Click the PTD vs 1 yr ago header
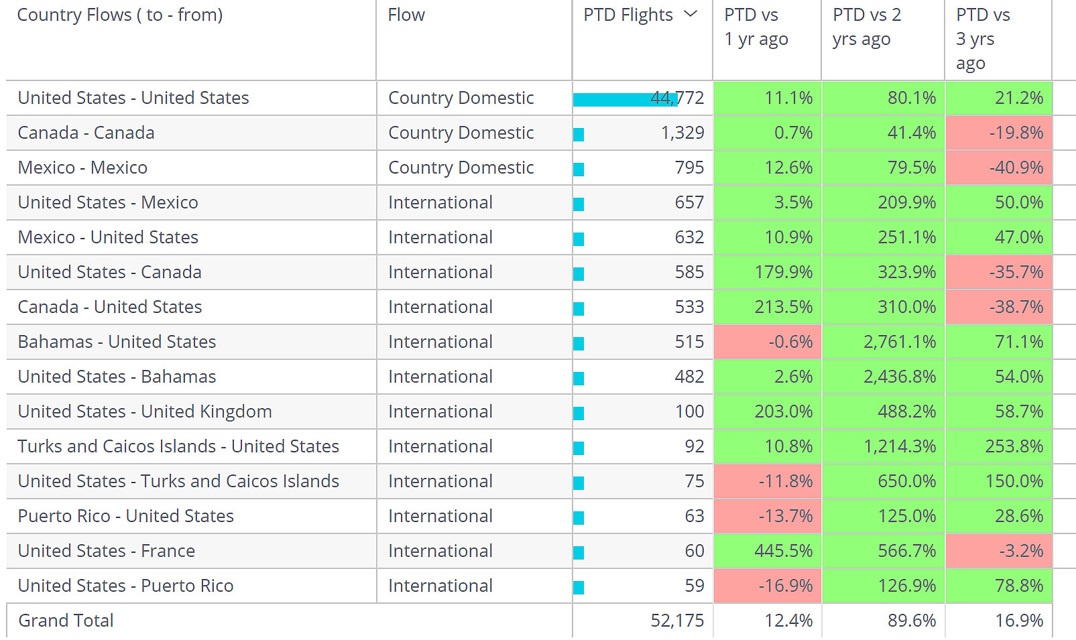 pyautogui.click(x=756, y=27)
